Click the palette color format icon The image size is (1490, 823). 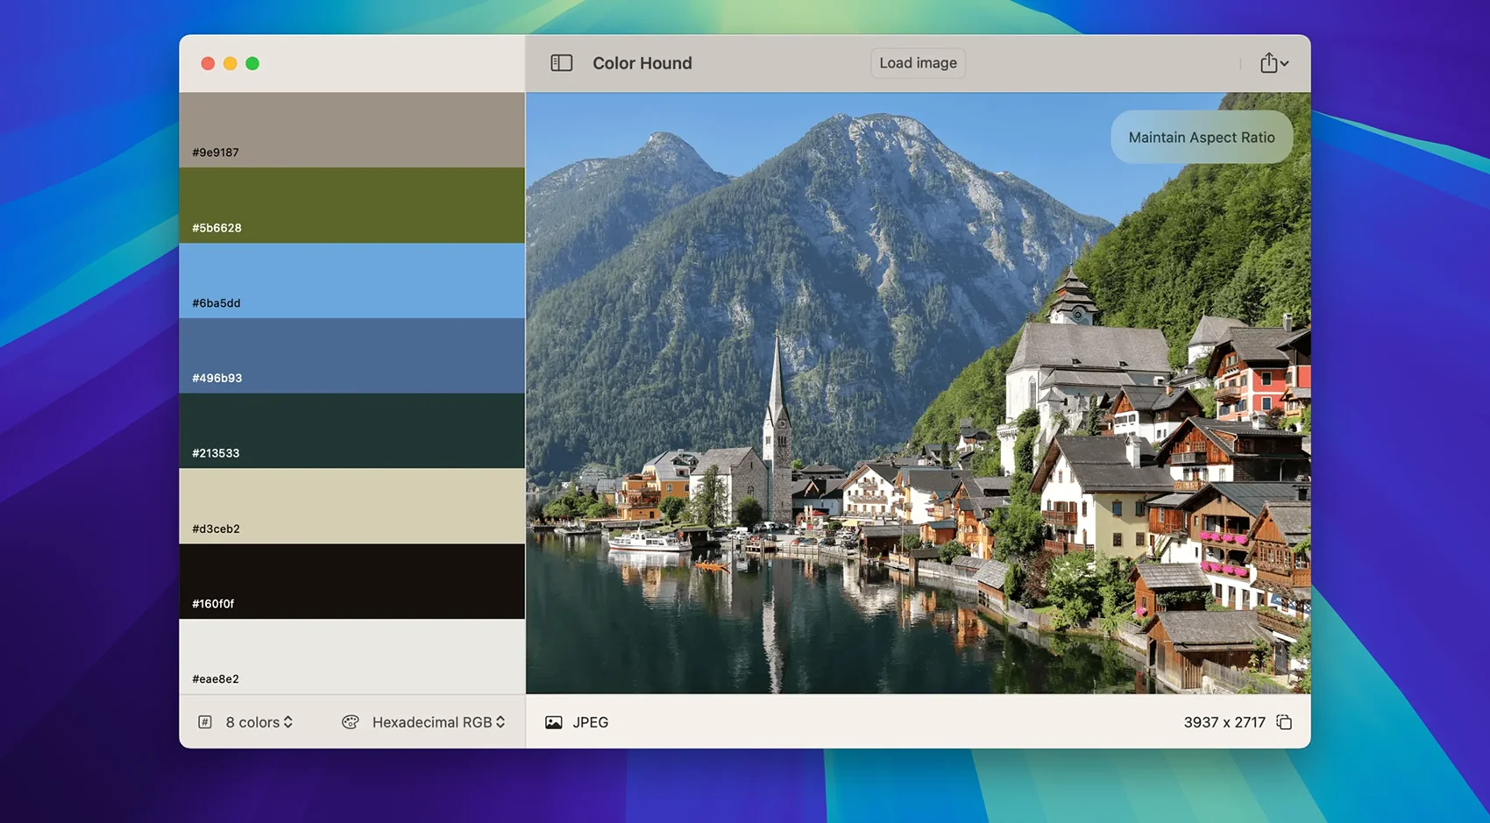pyautogui.click(x=351, y=722)
